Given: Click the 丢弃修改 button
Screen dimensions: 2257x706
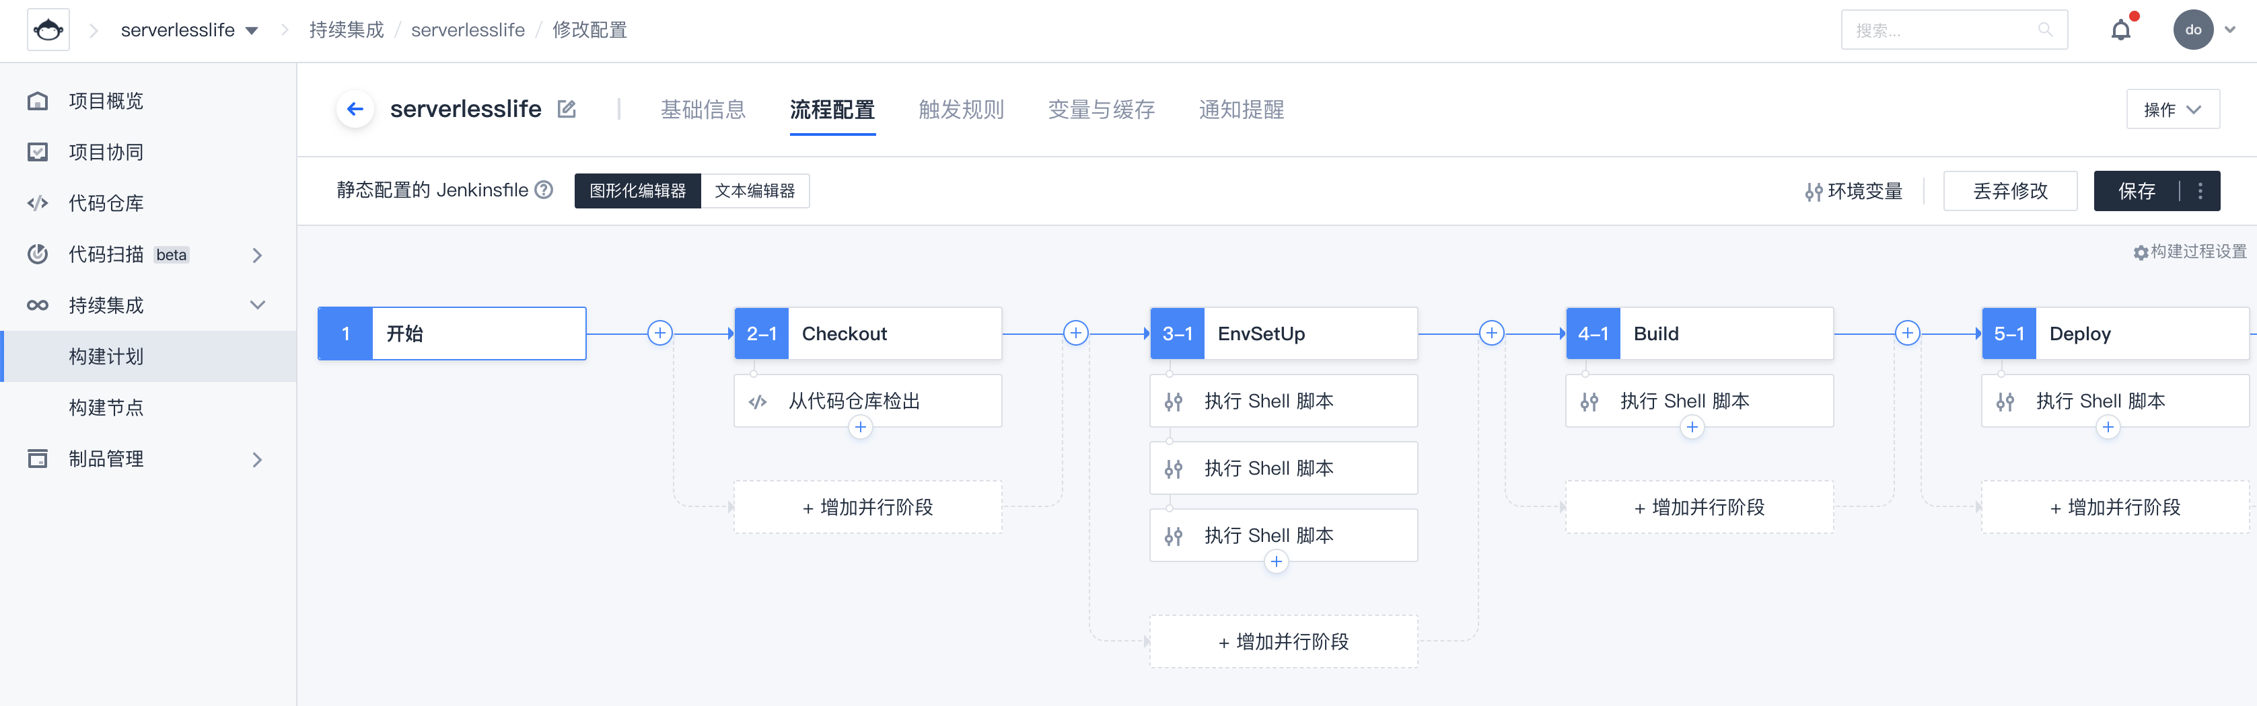Looking at the screenshot, I should (2010, 191).
